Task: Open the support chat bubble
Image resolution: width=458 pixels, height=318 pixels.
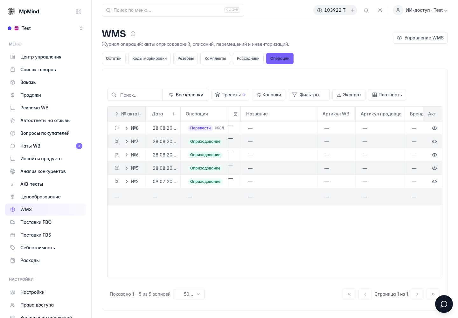Action: pos(444,304)
